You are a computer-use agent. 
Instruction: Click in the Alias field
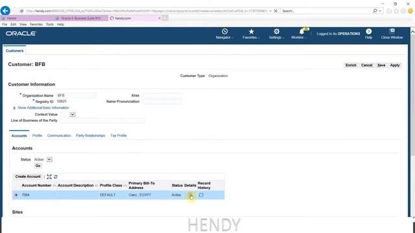162,95
